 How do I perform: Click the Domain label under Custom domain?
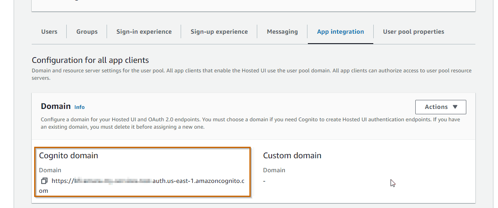coord(274,170)
